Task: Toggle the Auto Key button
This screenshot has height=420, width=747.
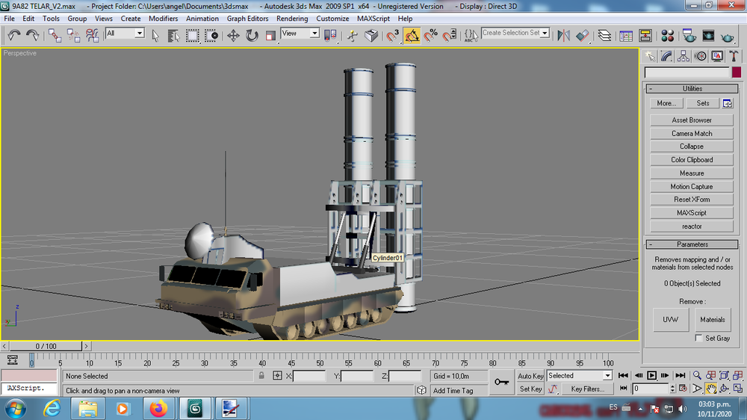Action: [530, 376]
